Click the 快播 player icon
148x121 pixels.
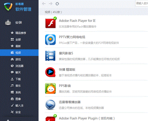point(50,72)
